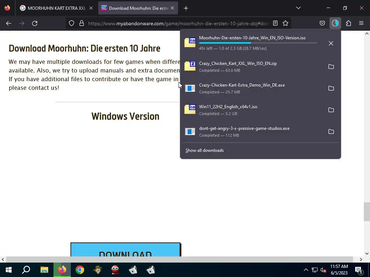Image resolution: width=370 pixels, height=277 pixels.
Task: Click the site security padlock icon
Action: pyautogui.click(x=82, y=23)
